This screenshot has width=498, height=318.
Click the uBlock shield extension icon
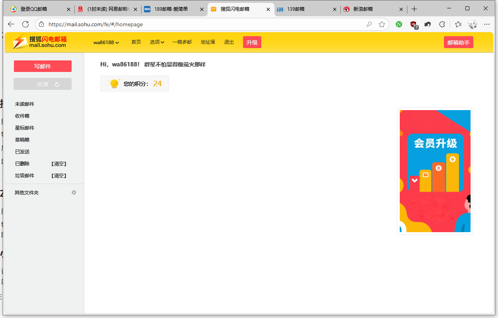tap(414, 24)
